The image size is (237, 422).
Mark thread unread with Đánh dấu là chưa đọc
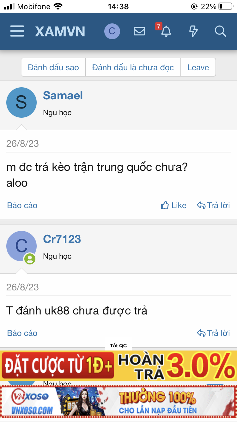(x=133, y=67)
